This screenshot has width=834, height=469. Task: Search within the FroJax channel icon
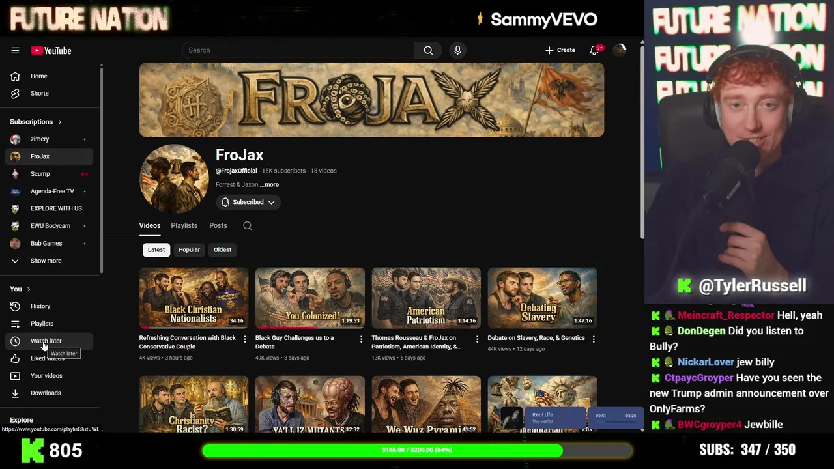tap(248, 225)
